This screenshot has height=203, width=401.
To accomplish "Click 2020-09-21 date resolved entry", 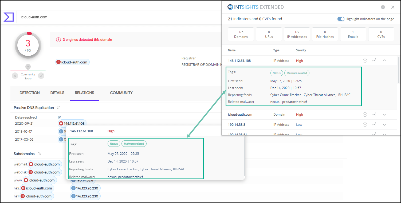I will tap(24, 124).
